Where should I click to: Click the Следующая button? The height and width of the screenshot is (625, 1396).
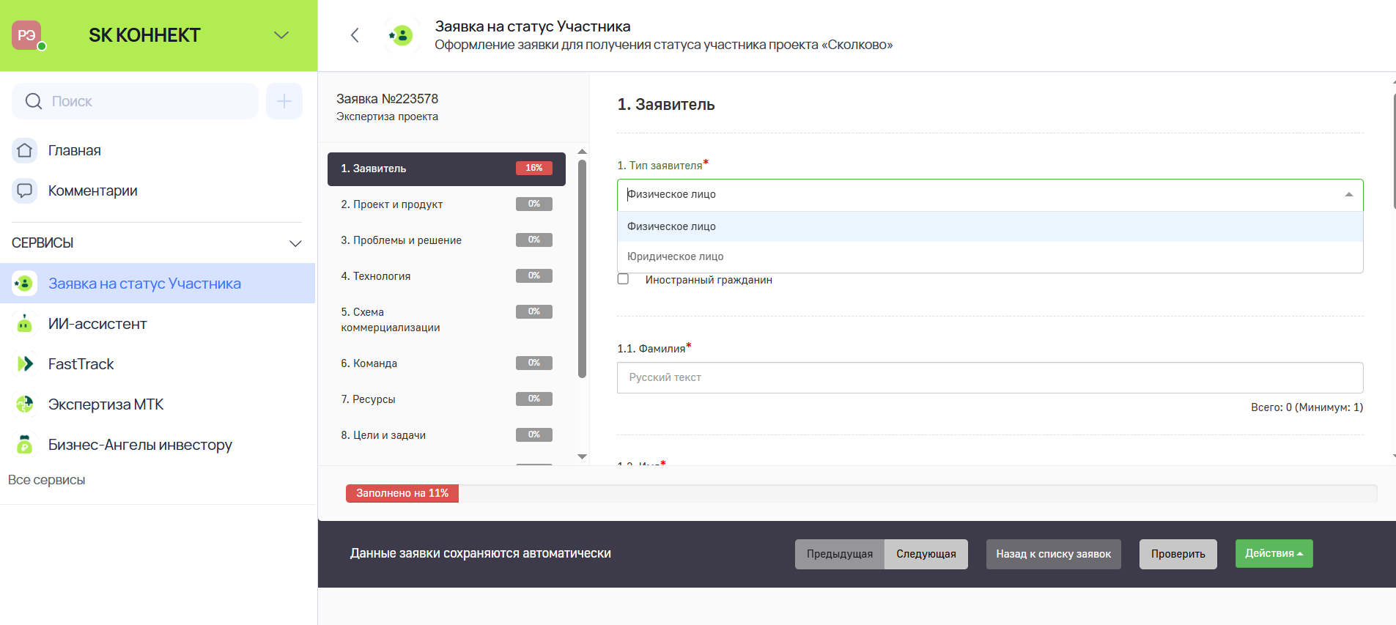click(926, 554)
